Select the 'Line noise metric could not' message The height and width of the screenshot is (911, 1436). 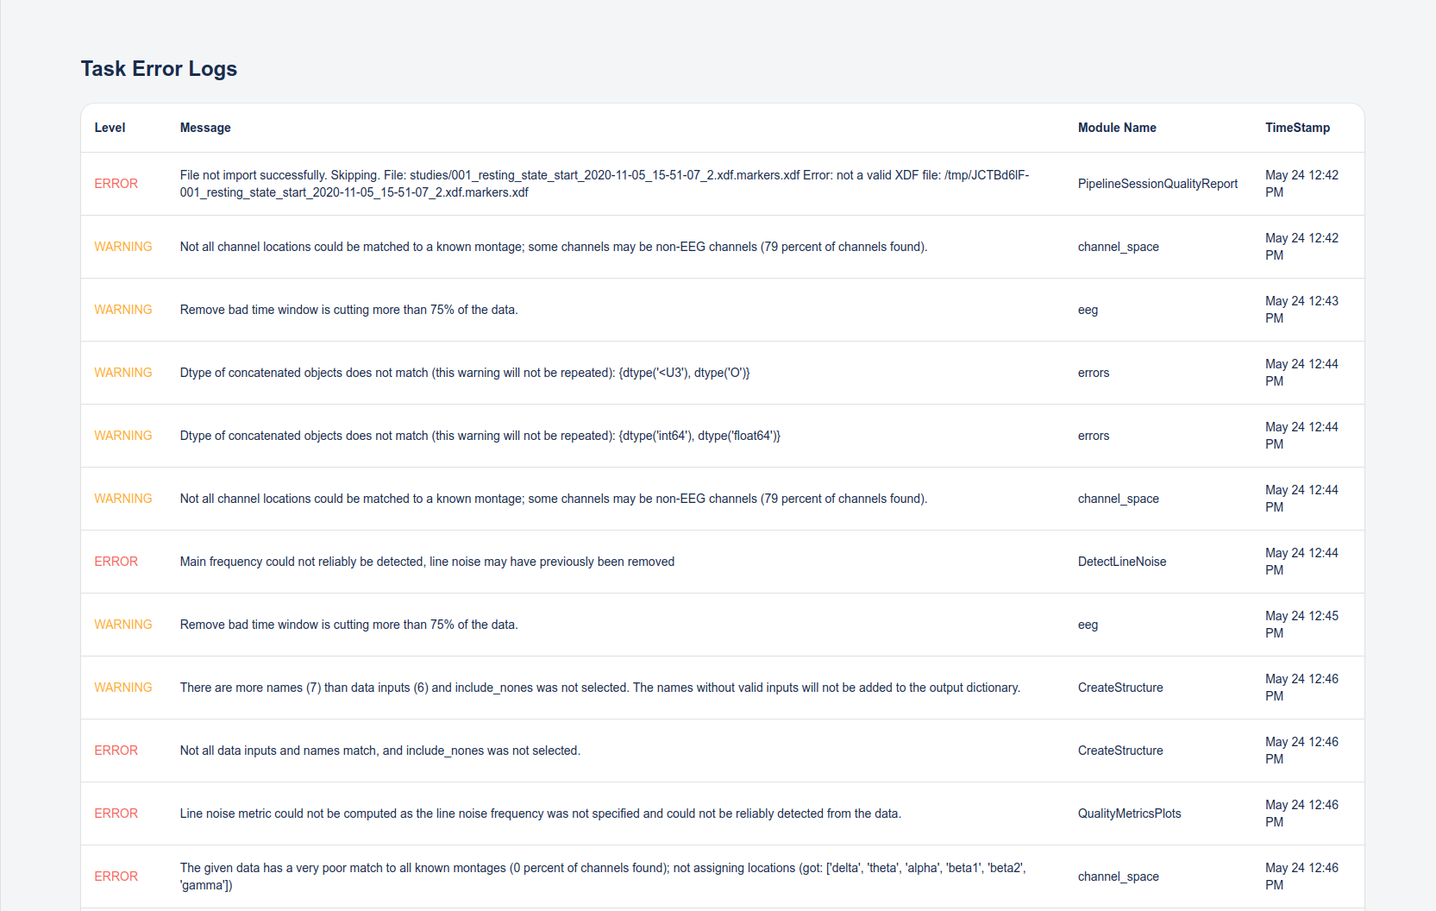(x=540, y=814)
